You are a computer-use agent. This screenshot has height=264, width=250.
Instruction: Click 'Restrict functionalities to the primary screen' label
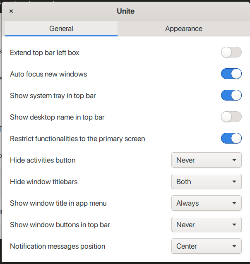click(x=77, y=139)
